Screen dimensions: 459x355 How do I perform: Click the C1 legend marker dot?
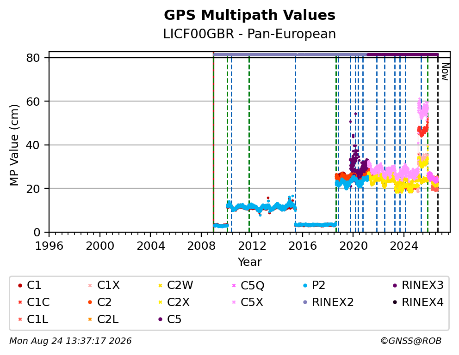[20, 285]
